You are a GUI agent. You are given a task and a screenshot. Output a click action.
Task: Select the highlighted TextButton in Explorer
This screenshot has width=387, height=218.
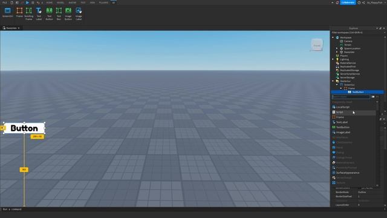click(x=357, y=92)
